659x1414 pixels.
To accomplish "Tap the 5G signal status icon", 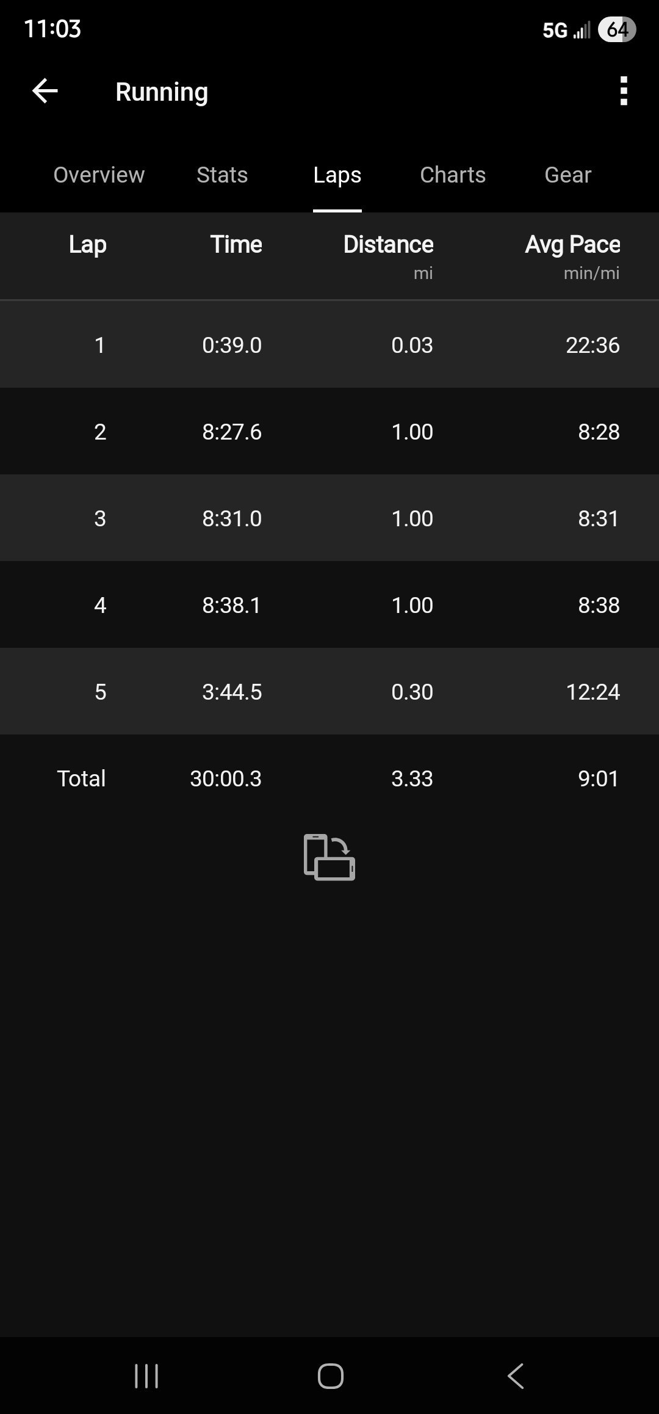I will coord(566,29).
